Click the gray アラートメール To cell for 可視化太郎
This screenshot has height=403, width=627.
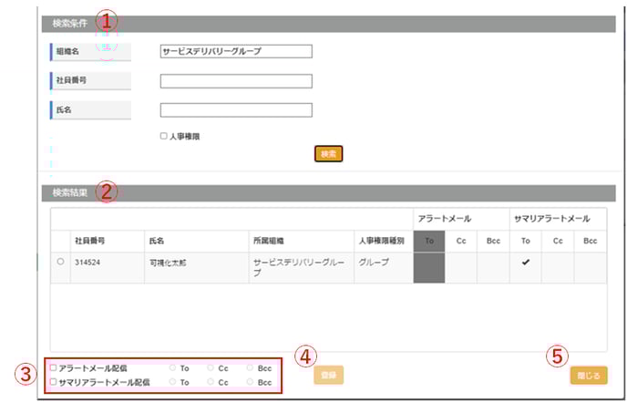429,266
